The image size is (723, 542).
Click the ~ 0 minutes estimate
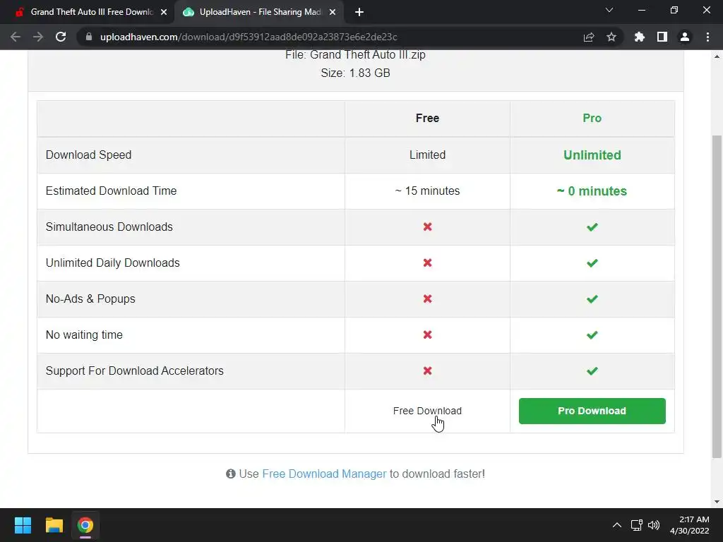click(x=592, y=191)
